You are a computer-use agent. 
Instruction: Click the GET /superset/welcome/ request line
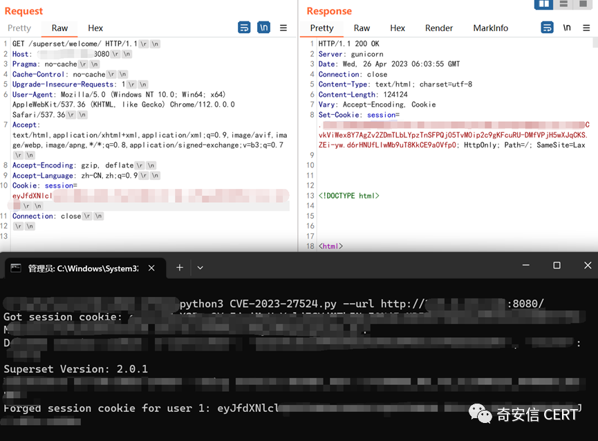coord(75,44)
